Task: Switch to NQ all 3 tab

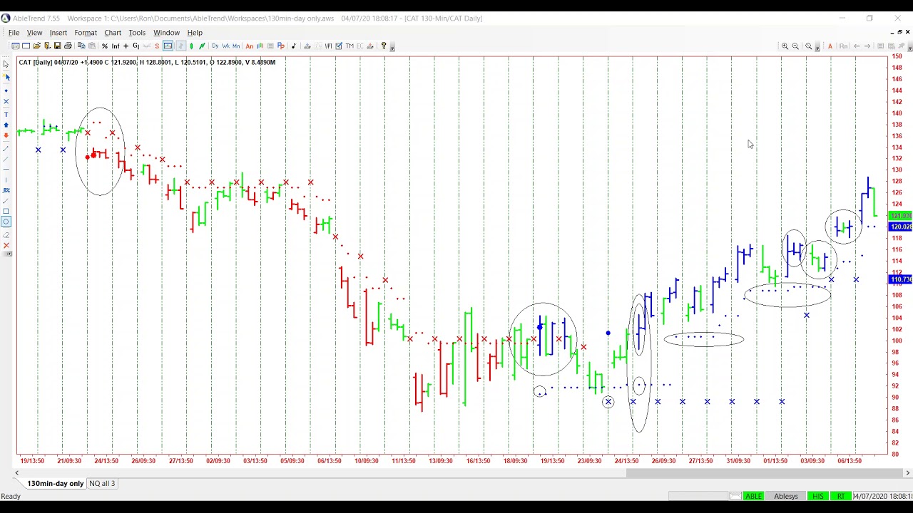Action: click(x=102, y=484)
